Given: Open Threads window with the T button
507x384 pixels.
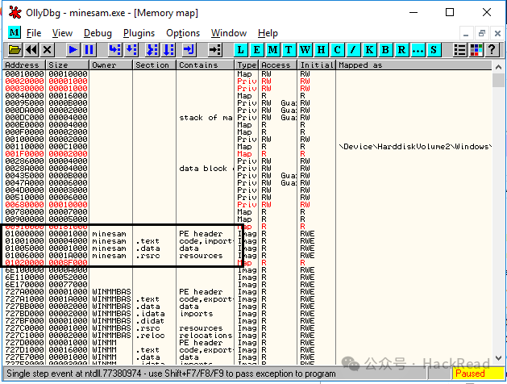Looking at the screenshot, I should (x=289, y=50).
